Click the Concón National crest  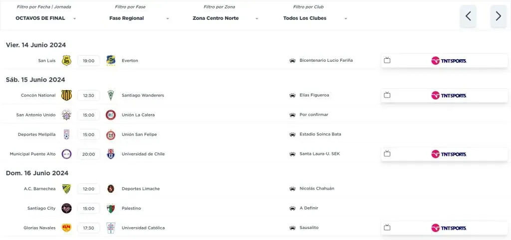[66, 95]
